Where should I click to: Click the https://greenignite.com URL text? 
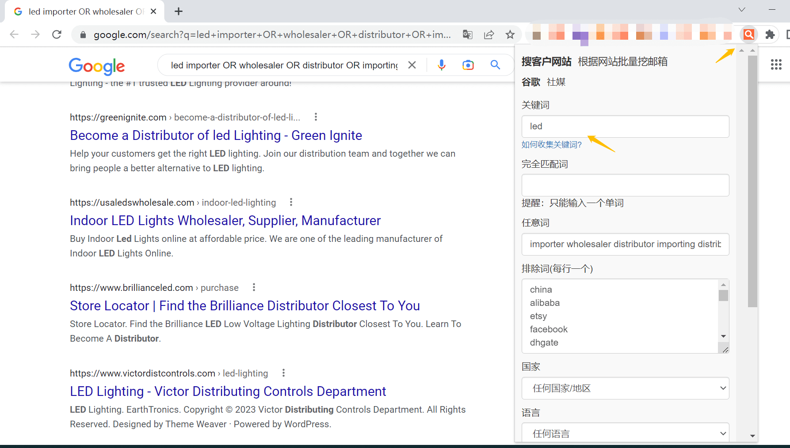click(x=118, y=117)
